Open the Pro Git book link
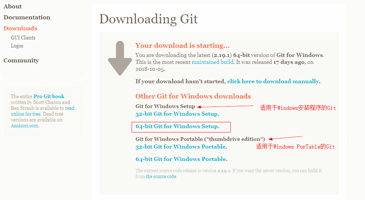Viewport: 365px width, 200px height. click(x=49, y=96)
